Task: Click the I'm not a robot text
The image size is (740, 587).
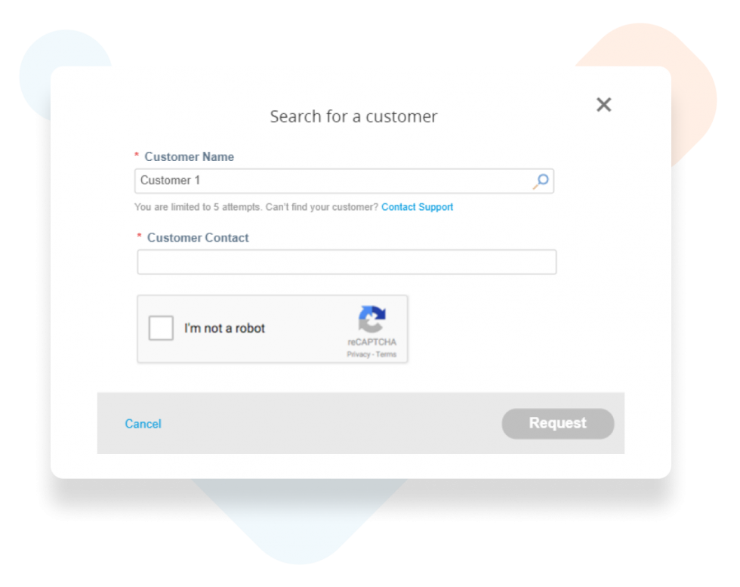Action: pyautogui.click(x=225, y=328)
